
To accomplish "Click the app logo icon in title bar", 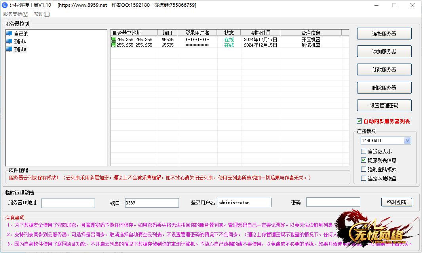I will pyautogui.click(x=5, y=5).
